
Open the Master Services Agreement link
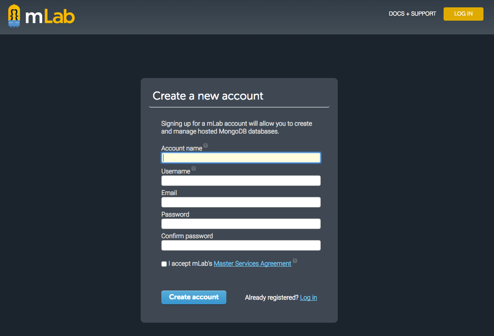[x=252, y=263]
